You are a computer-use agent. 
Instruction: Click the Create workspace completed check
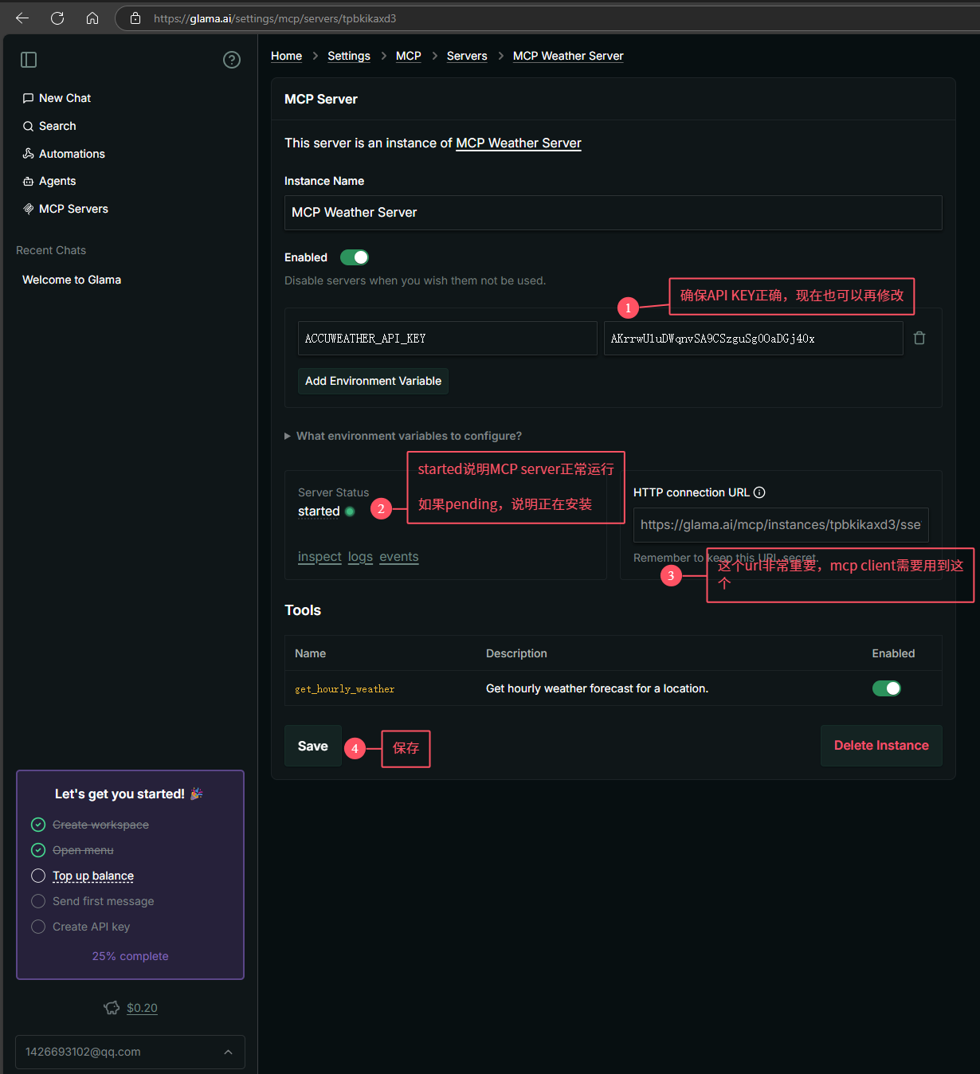[38, 825]
